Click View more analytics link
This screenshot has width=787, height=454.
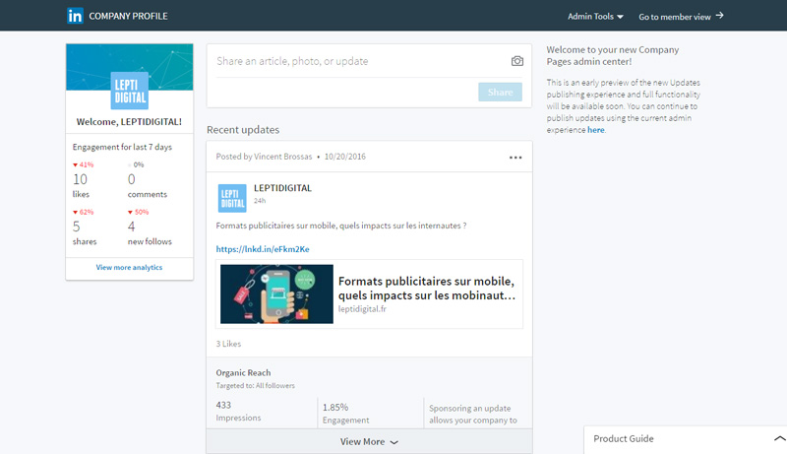point(129,267)
